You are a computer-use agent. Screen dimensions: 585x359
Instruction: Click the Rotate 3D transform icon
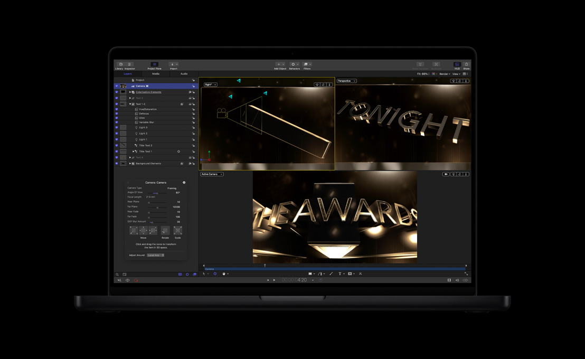165,230
